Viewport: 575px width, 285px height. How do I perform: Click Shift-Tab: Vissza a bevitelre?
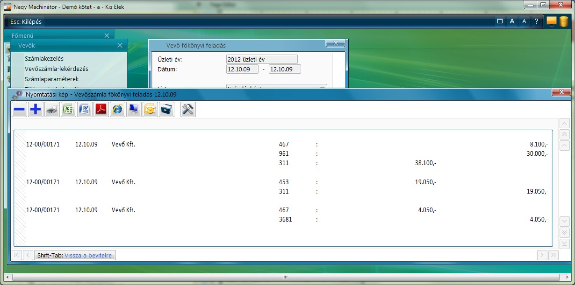point(75,255)
